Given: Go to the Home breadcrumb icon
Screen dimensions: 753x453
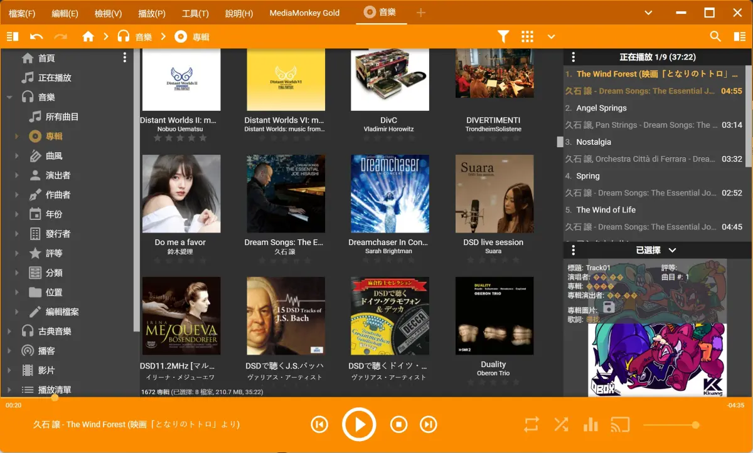Looking at the screenshot, I should [88, 37].
